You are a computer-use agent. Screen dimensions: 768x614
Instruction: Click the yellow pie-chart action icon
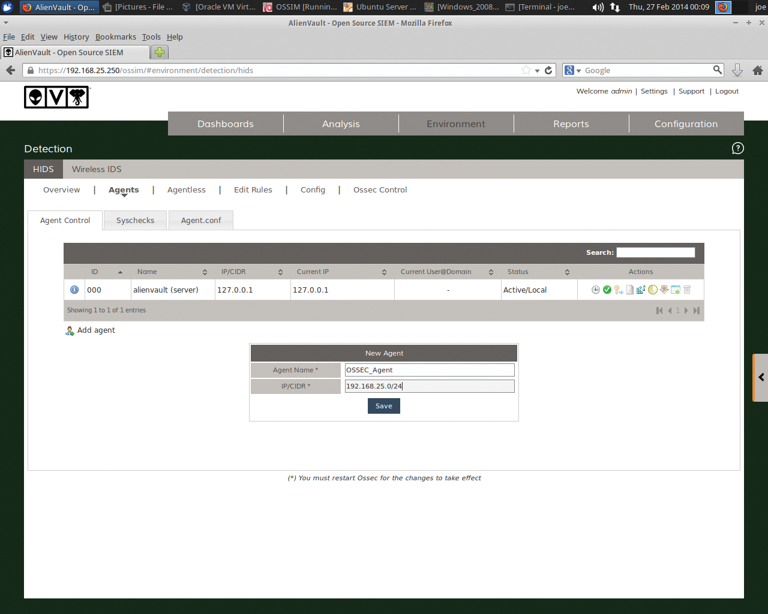[652, 290]
